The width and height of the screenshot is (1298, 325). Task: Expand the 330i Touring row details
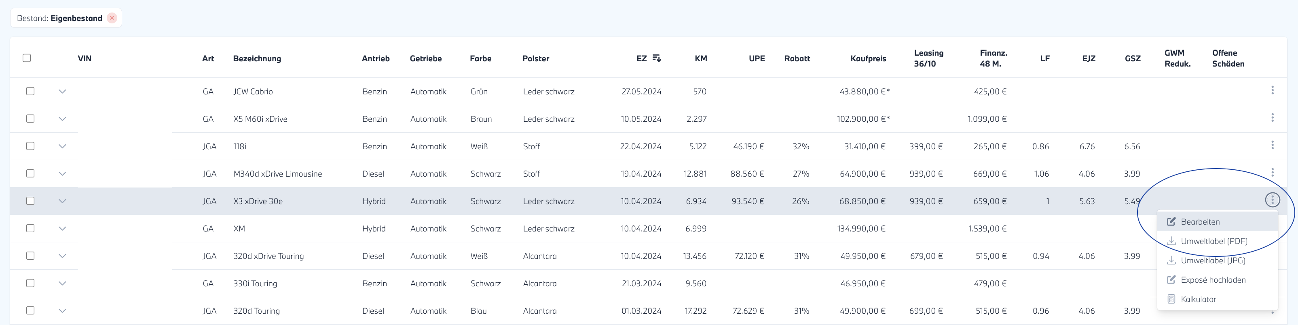click(x=63, y=283)
